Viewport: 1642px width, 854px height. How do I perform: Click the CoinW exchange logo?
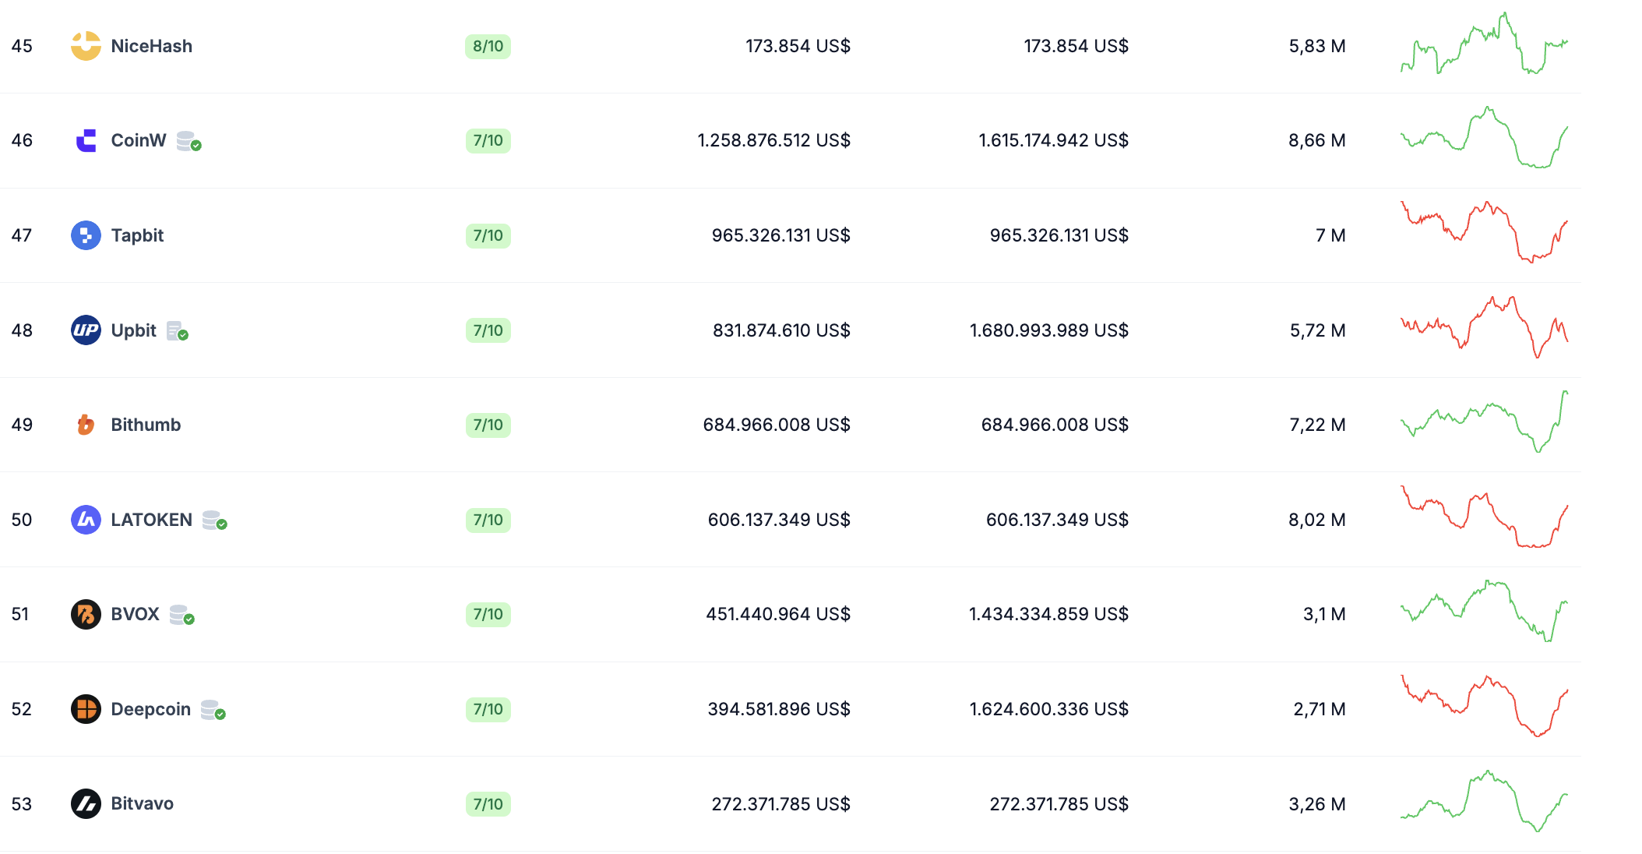coord(86,140)
